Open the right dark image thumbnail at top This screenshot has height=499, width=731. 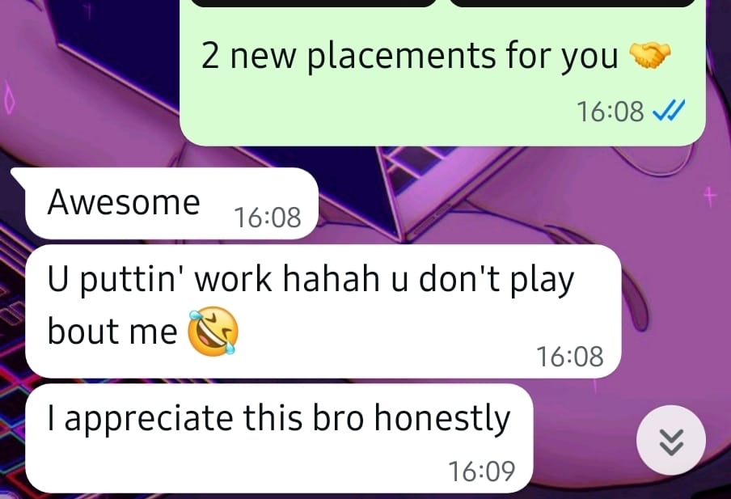[x=573, y=2]
